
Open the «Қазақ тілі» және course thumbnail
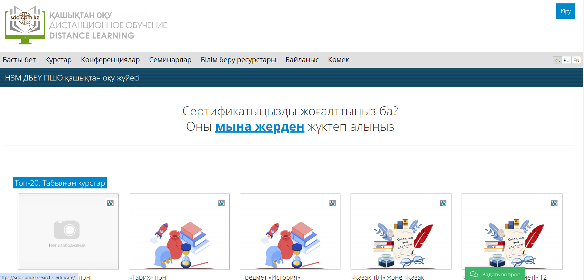(401, 232)
